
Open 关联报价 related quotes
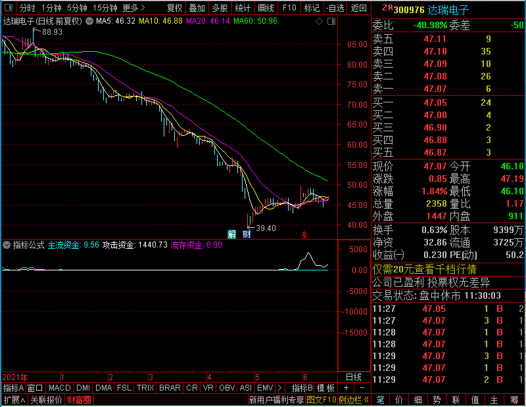pos(46,400)
